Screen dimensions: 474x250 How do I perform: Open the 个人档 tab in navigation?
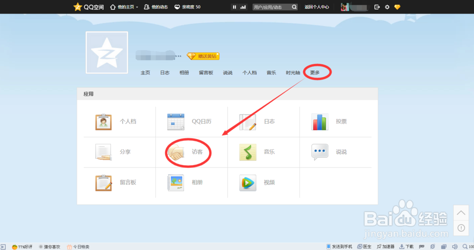(x=249, y=73)
